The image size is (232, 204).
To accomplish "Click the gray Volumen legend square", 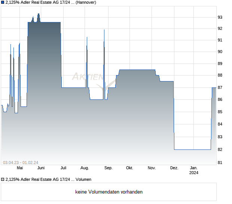I will 3,179.
